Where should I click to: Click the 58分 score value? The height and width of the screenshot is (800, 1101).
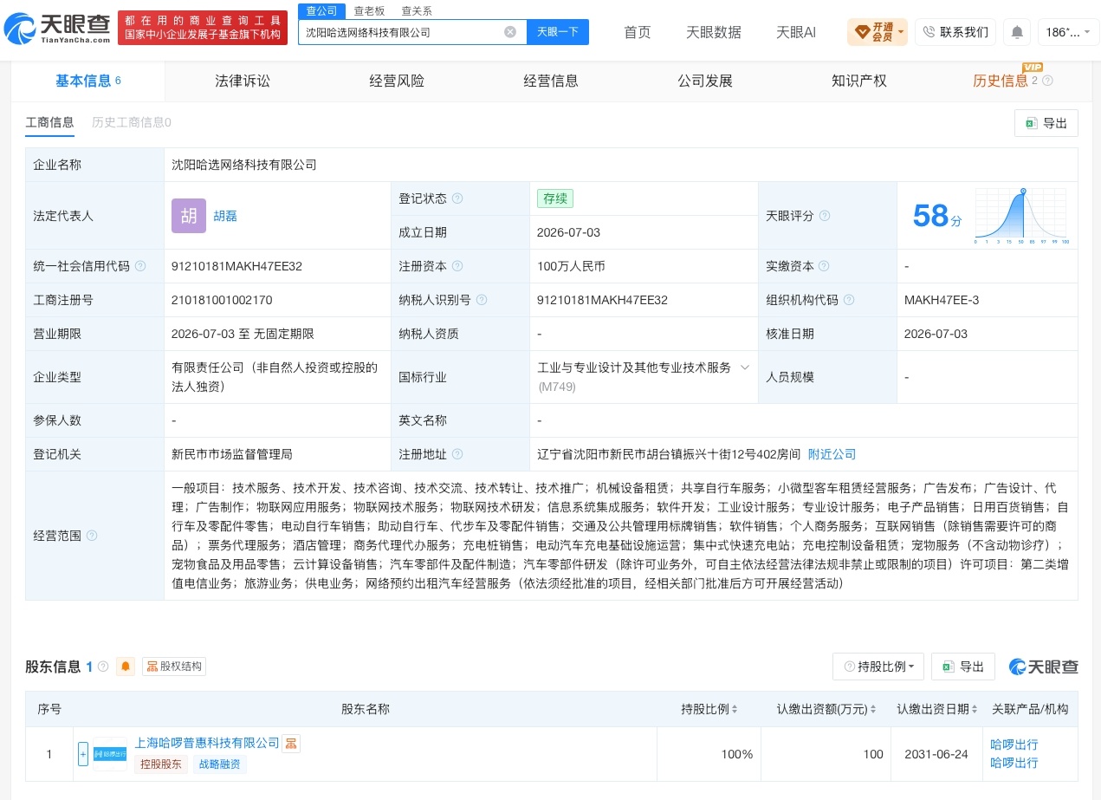[936, 216]
